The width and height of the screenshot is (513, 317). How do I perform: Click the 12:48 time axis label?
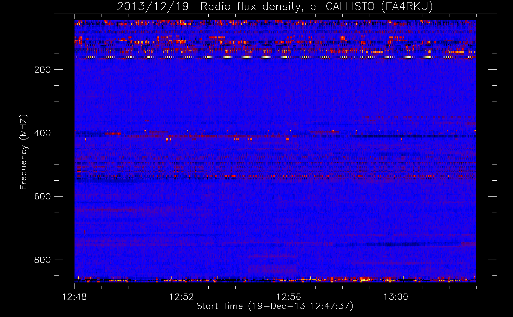75,297
